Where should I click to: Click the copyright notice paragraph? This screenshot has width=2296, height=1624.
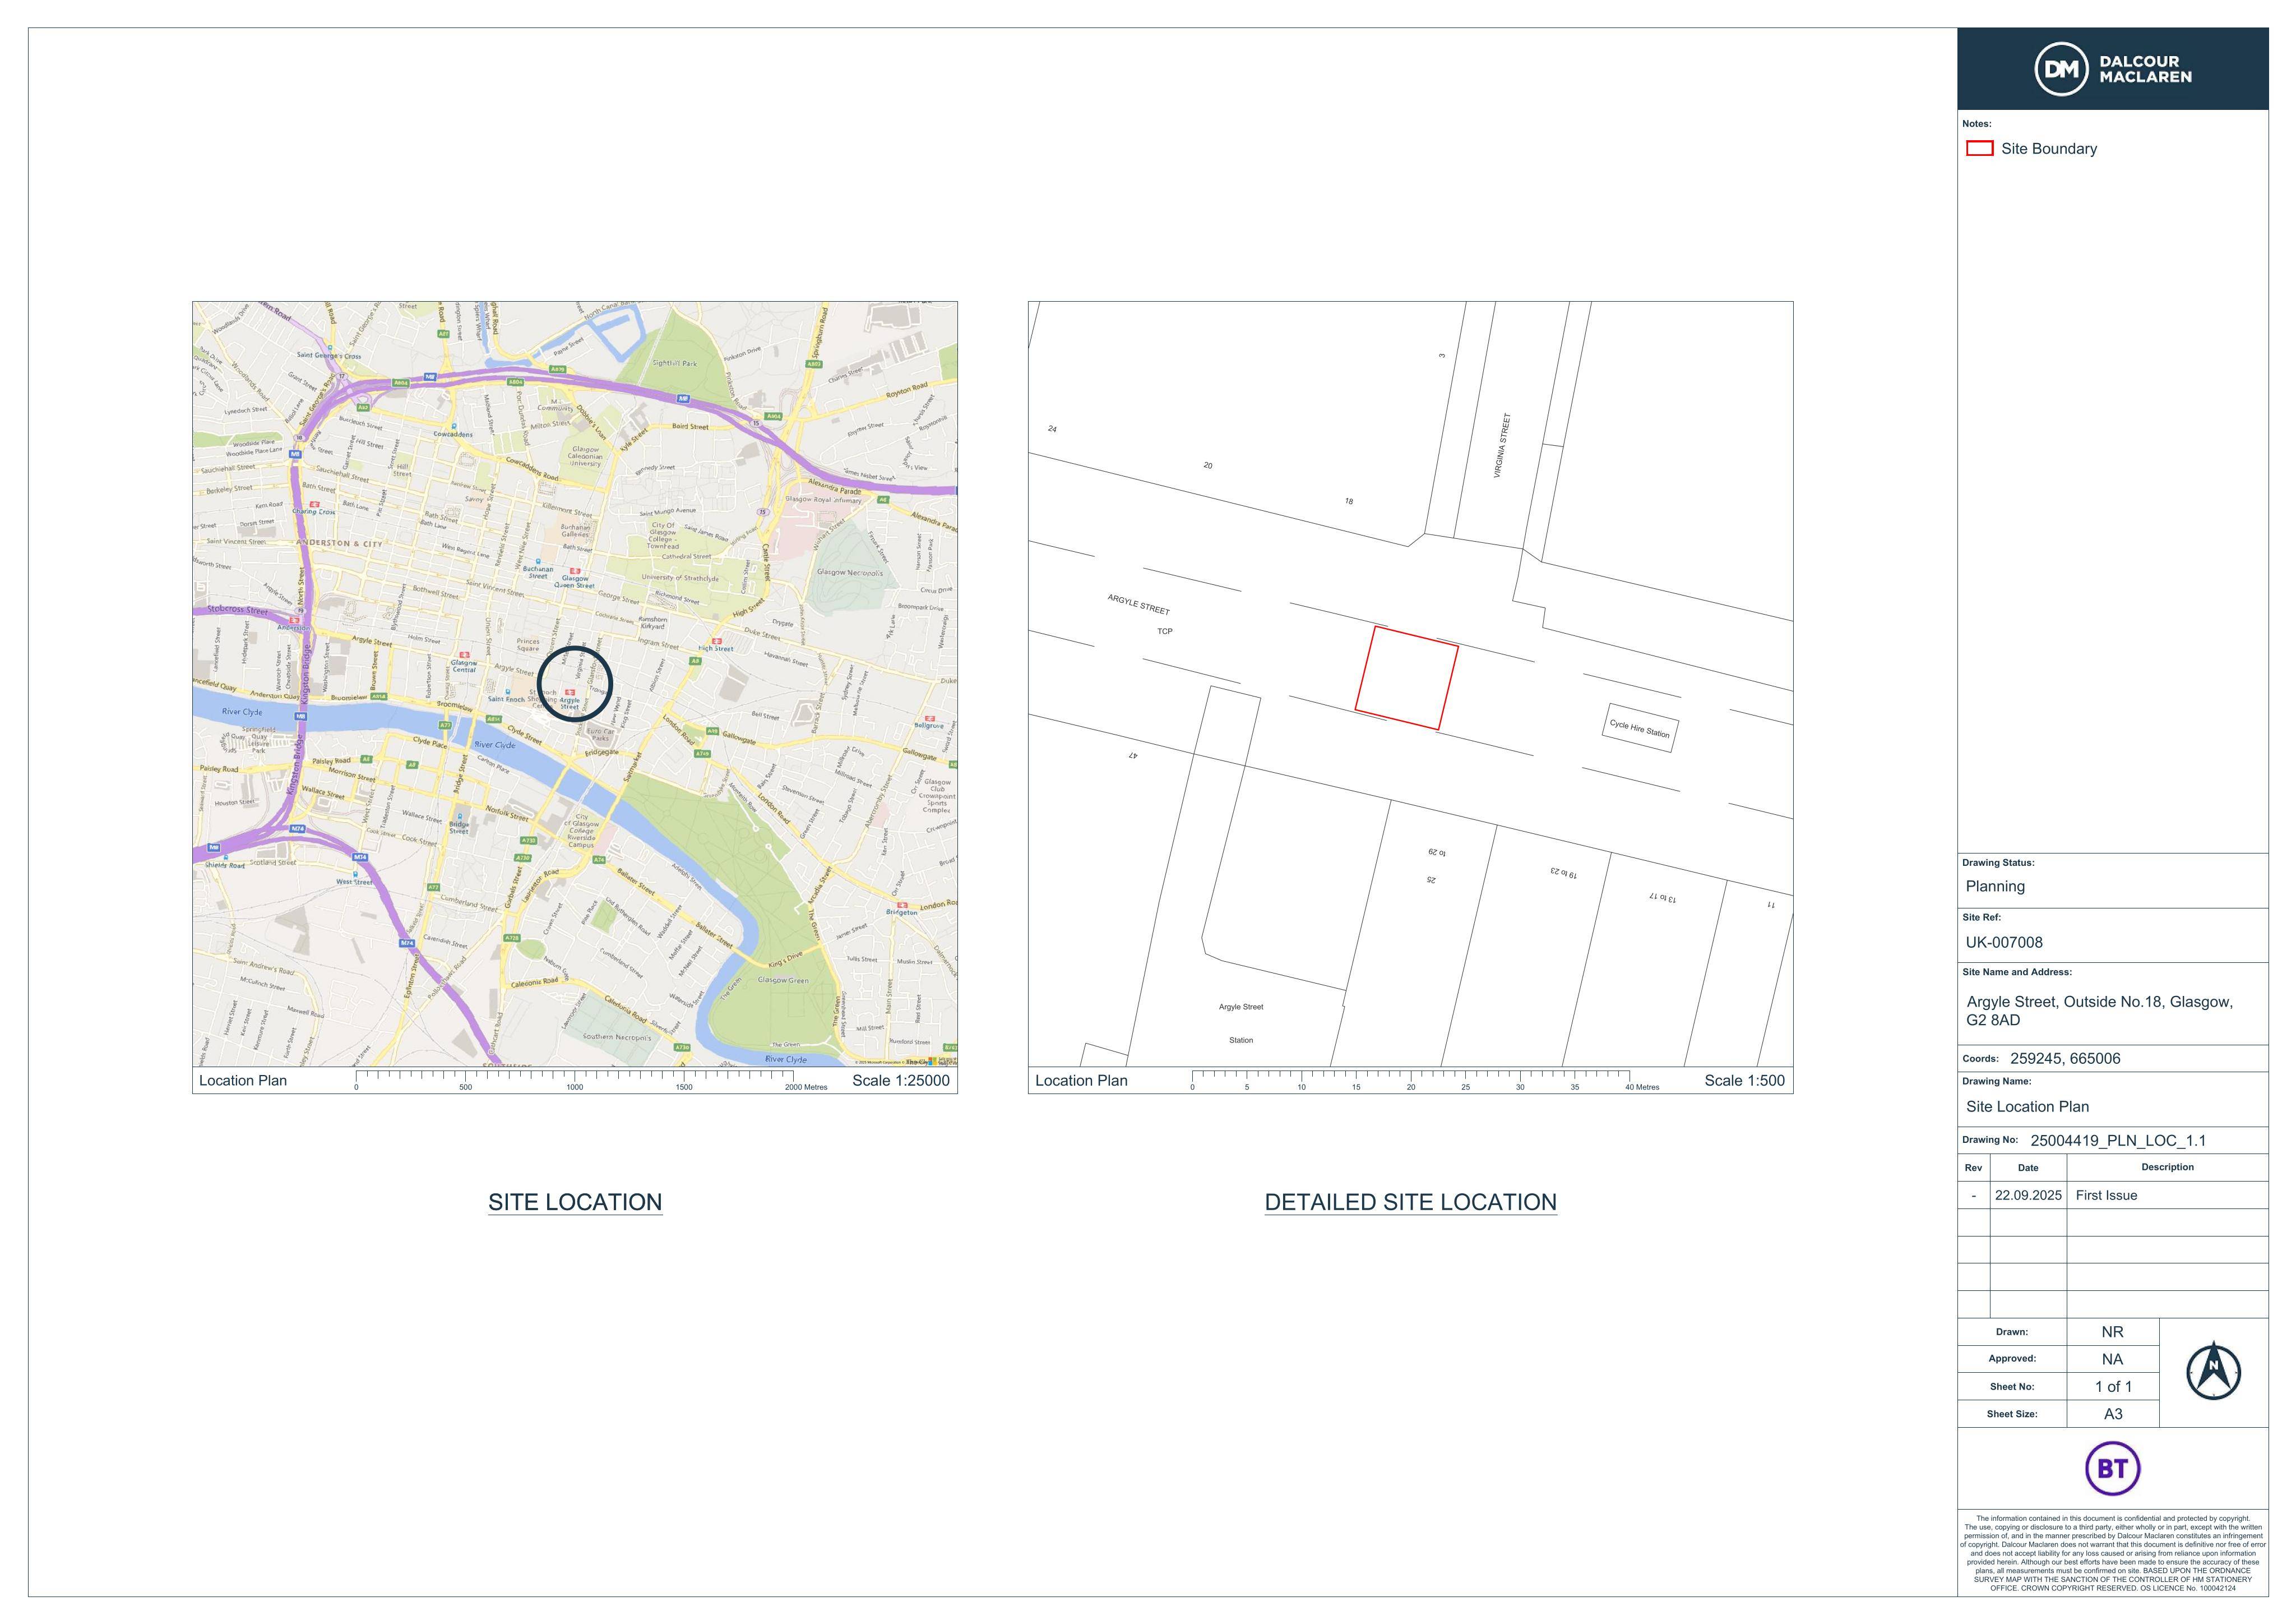click(x=2112, y=1553)
